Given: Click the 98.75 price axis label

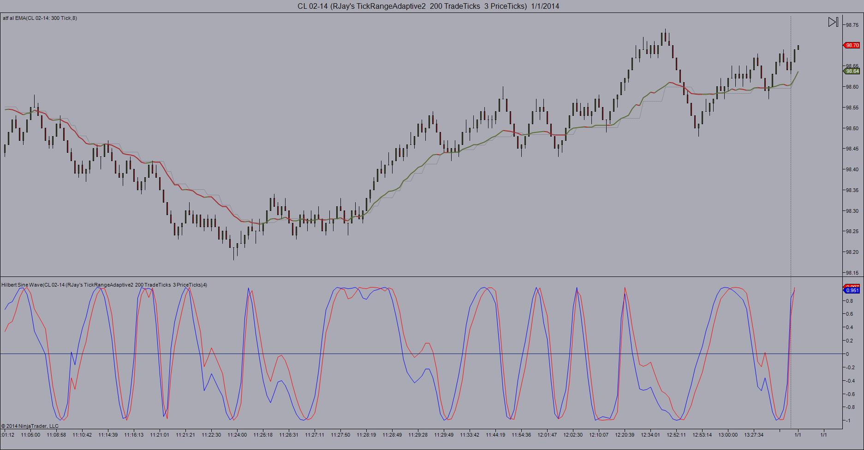Looking at the screenshot, I should [x=852, y=25].
